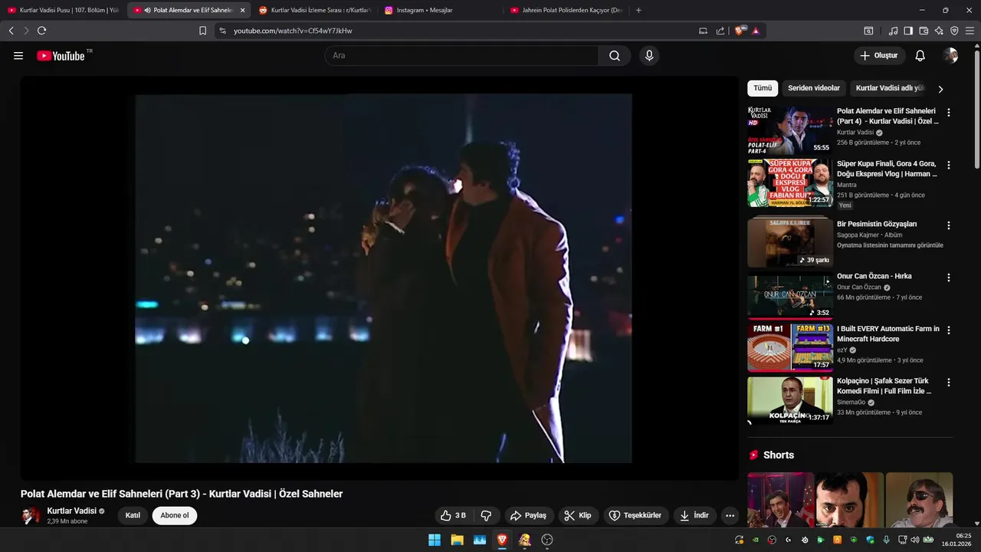Open Brave Rewards triangle icon

pos(756,31)
